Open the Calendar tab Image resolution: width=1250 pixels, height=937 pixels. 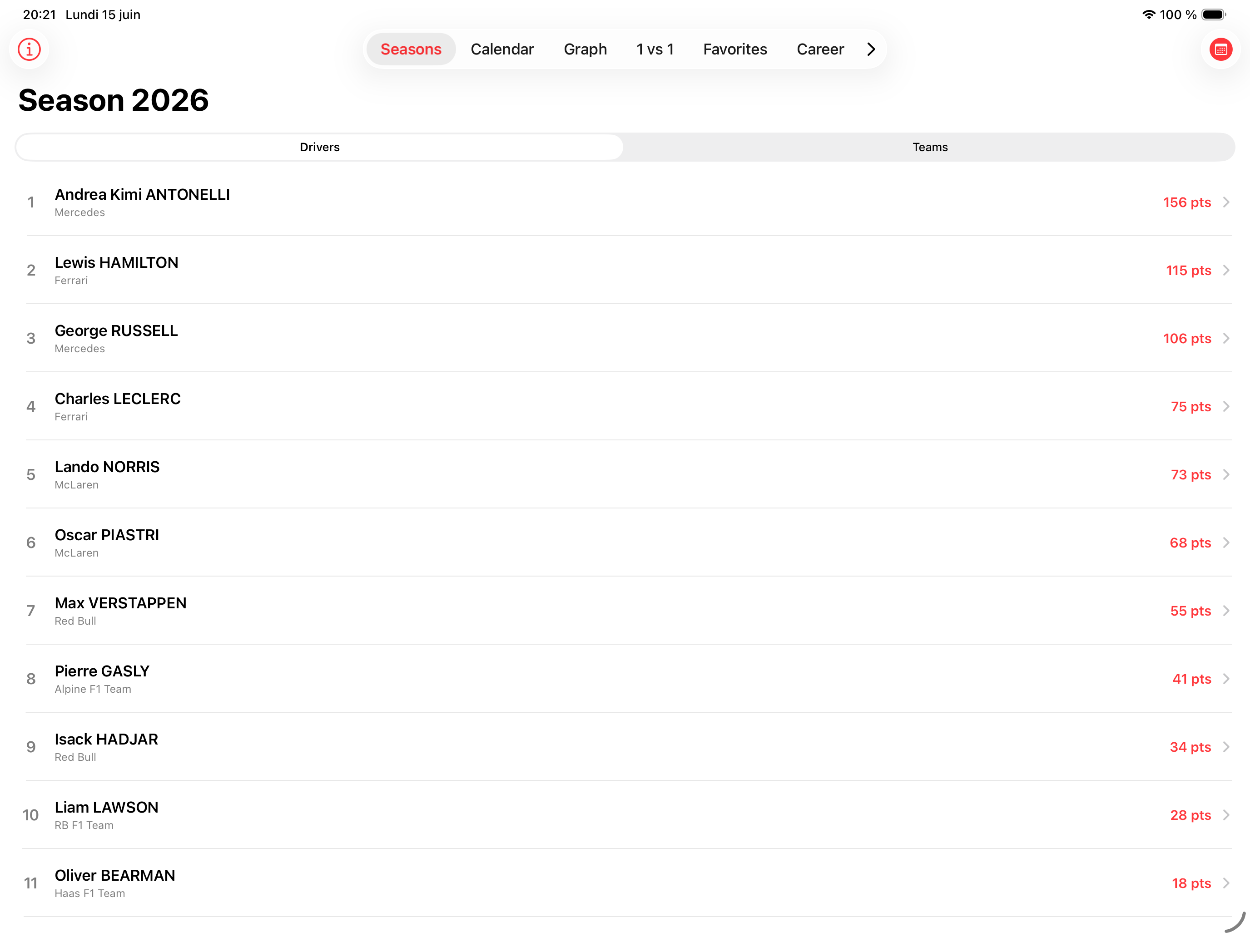(x=502, y=49)
